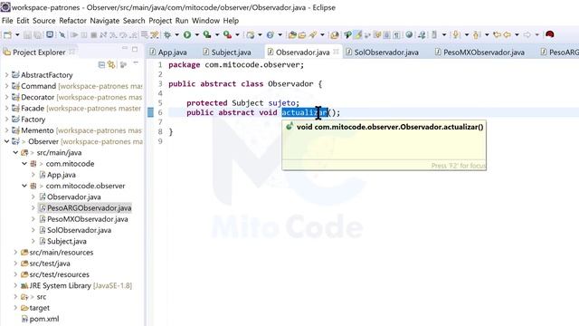The image size is (579, 326).
Task: Maximize the Project Explorer panel
Action: click(135, 49)
